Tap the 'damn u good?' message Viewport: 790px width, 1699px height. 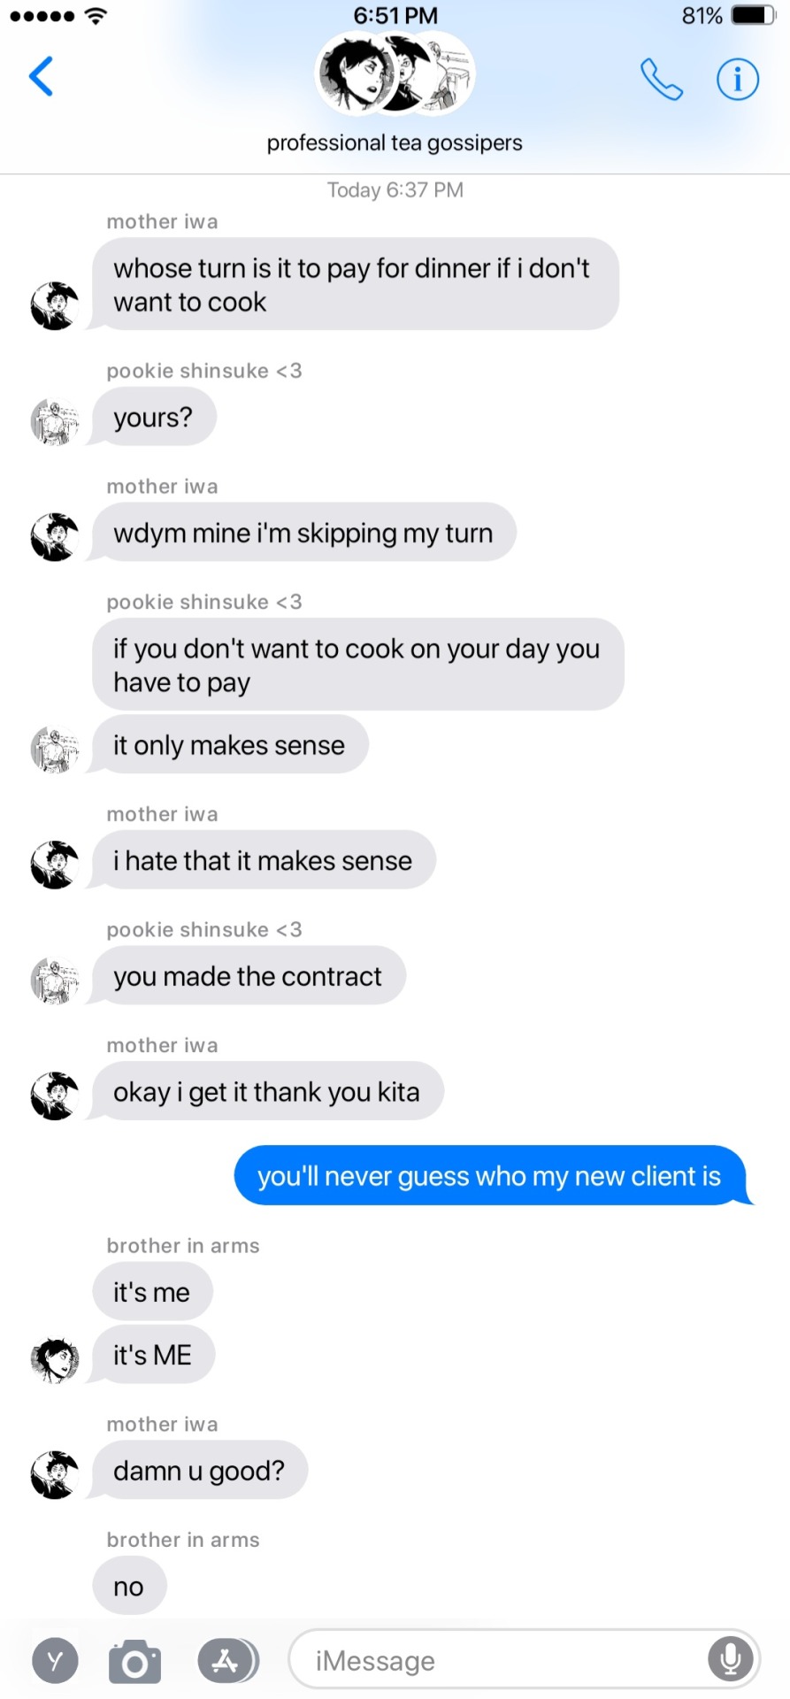pyautogui.click(x=199, y=1471)
